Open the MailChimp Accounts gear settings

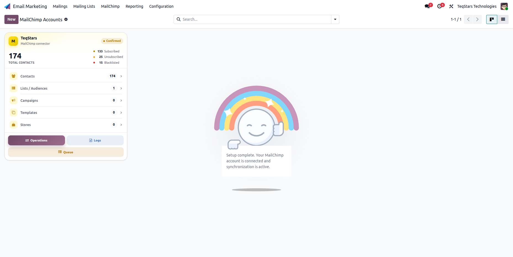66,19
